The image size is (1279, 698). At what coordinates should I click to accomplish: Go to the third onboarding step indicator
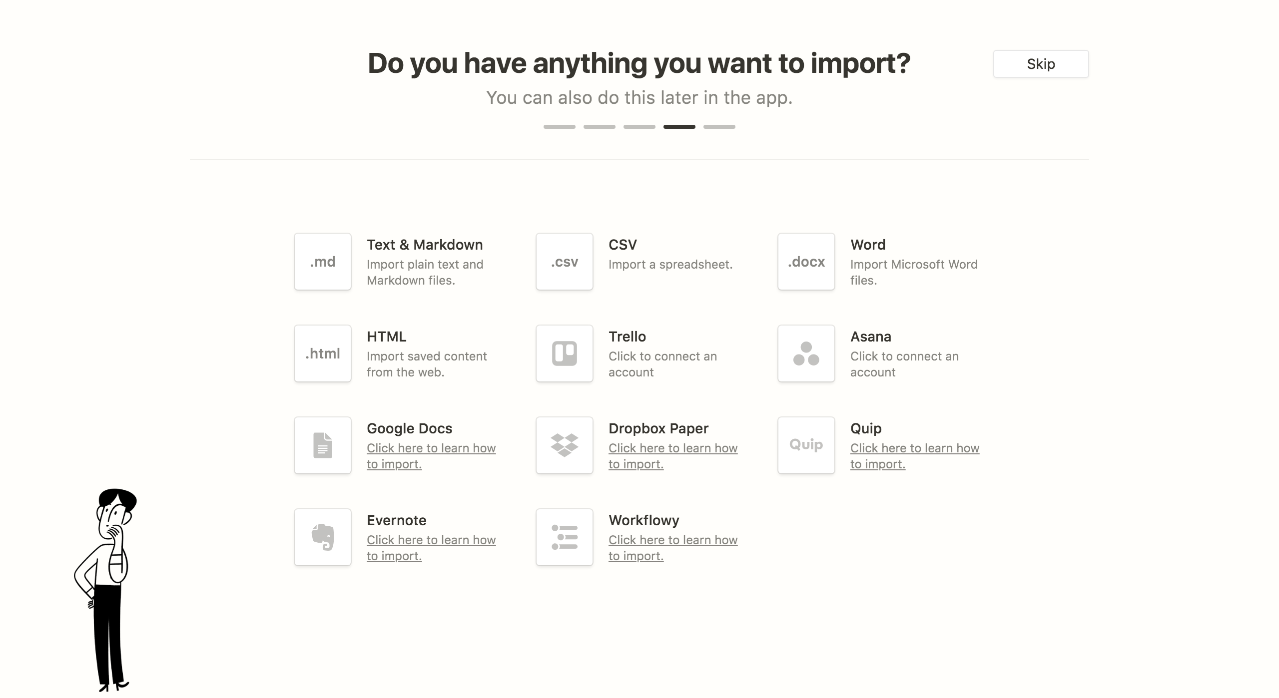tap(639, 127)
